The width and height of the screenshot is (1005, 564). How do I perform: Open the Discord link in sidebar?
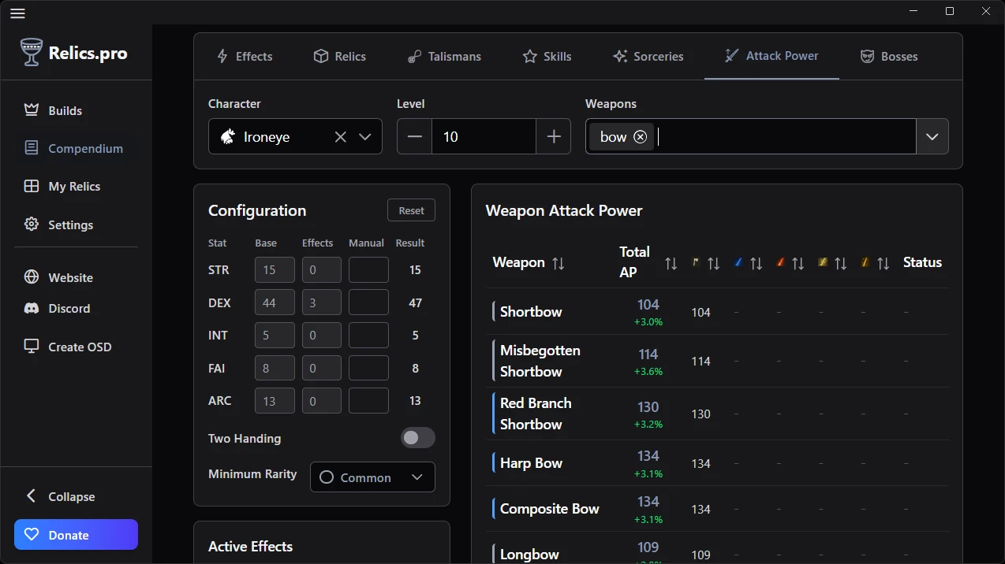pos(69,309)
